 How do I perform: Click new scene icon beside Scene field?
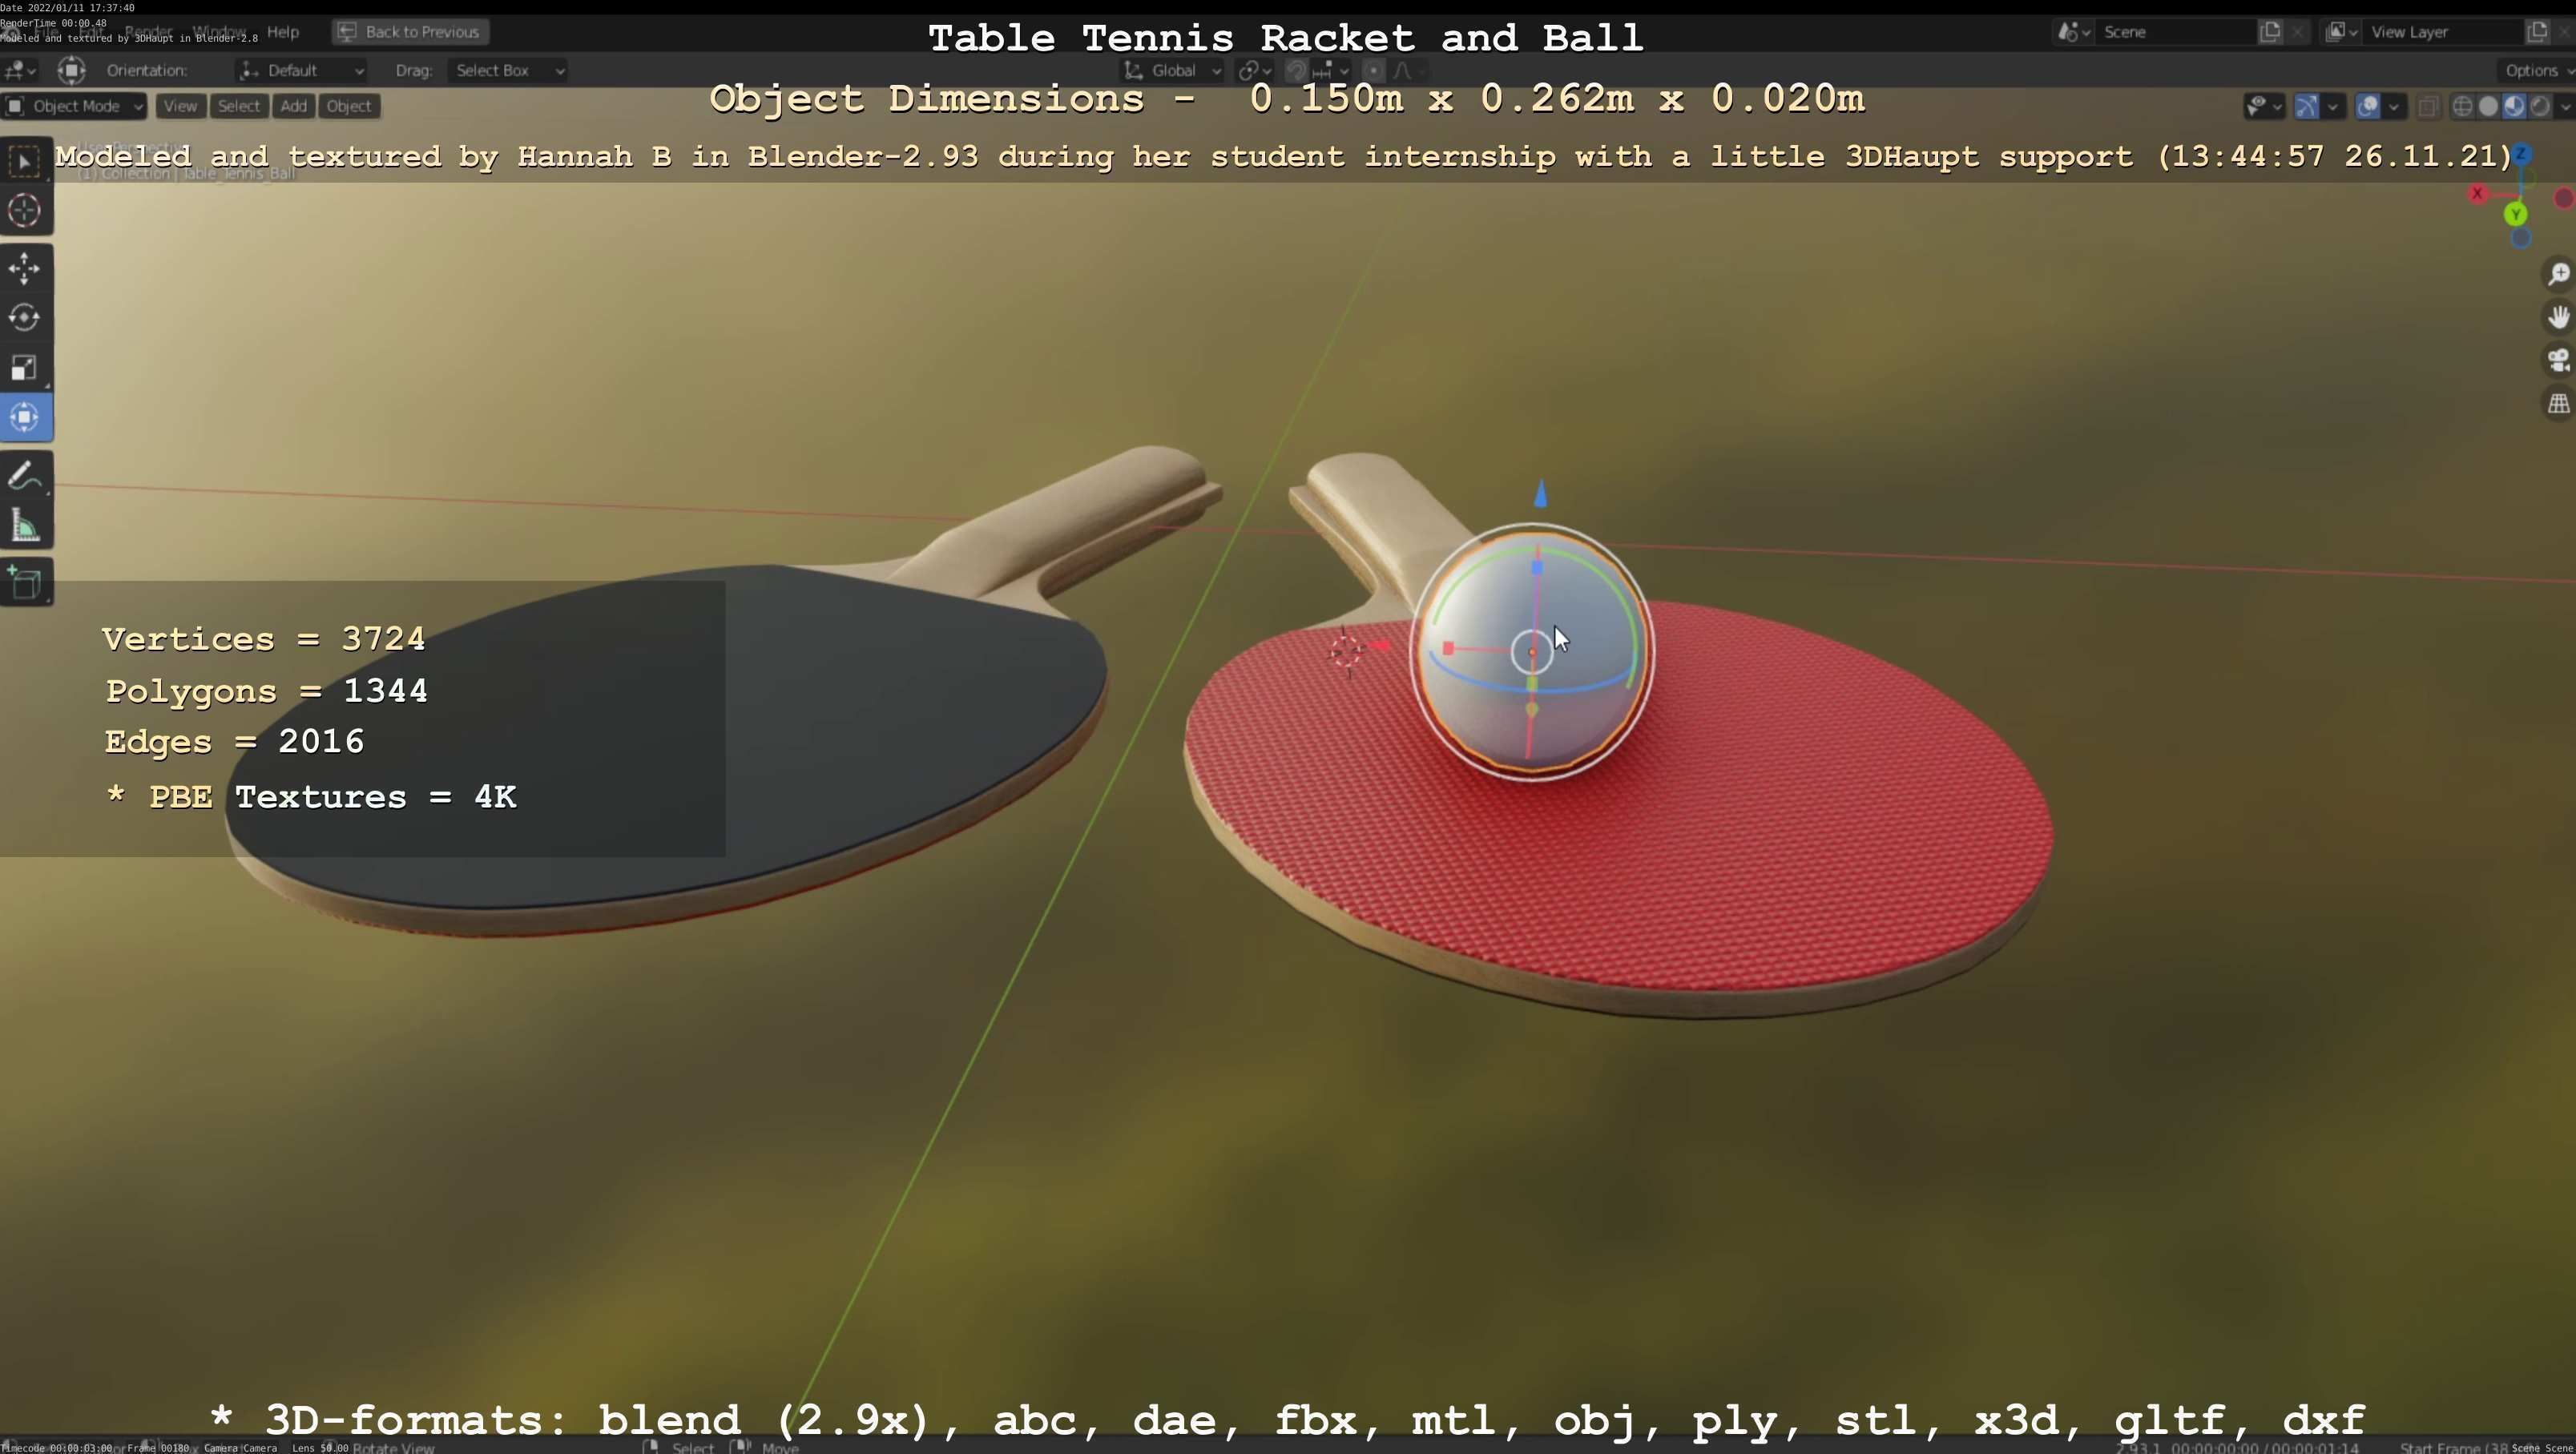click(2270, 32)
